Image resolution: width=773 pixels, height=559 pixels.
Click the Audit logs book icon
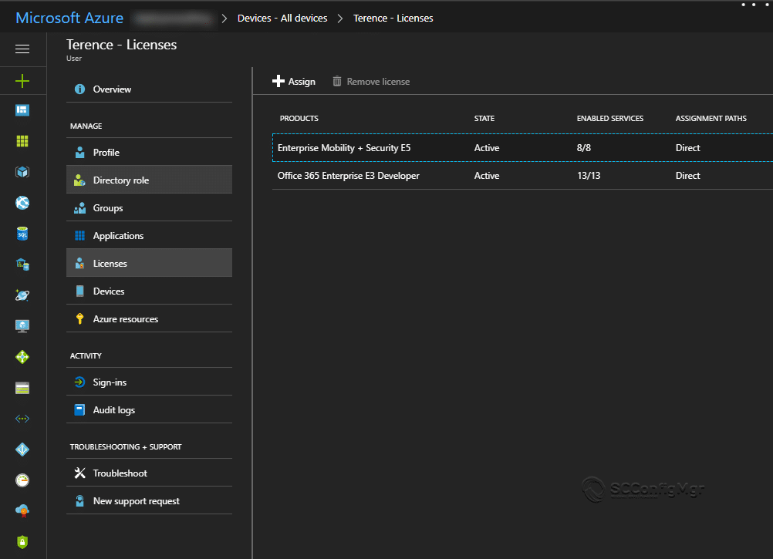pyautogui.click(x=79, y=410)
